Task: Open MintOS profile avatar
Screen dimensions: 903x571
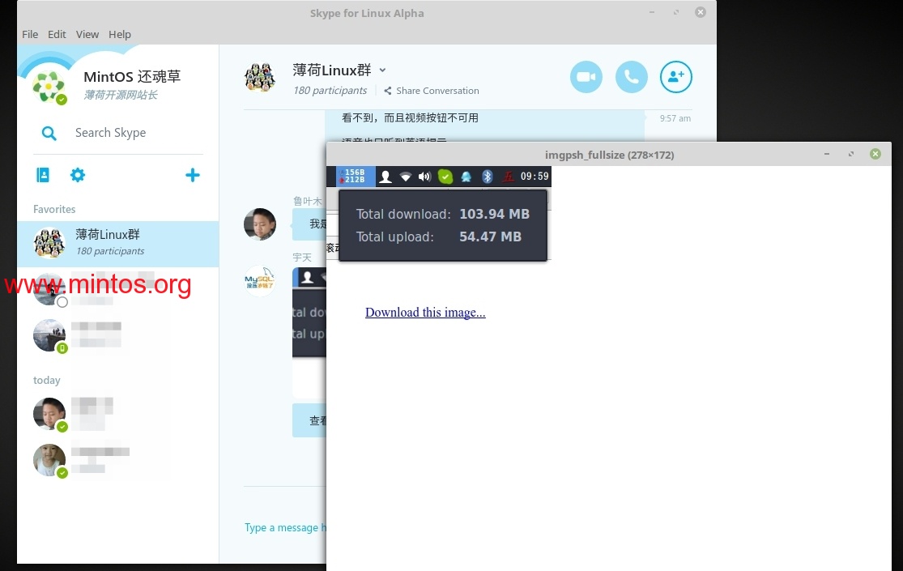Action: point(49,87)
